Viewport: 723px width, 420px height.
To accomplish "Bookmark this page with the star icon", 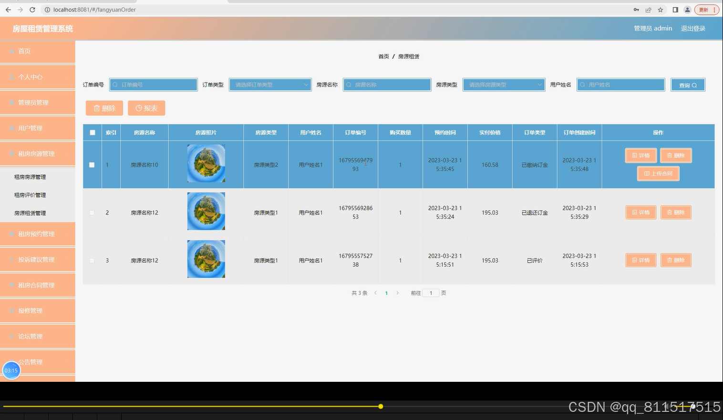I will 661,10.
